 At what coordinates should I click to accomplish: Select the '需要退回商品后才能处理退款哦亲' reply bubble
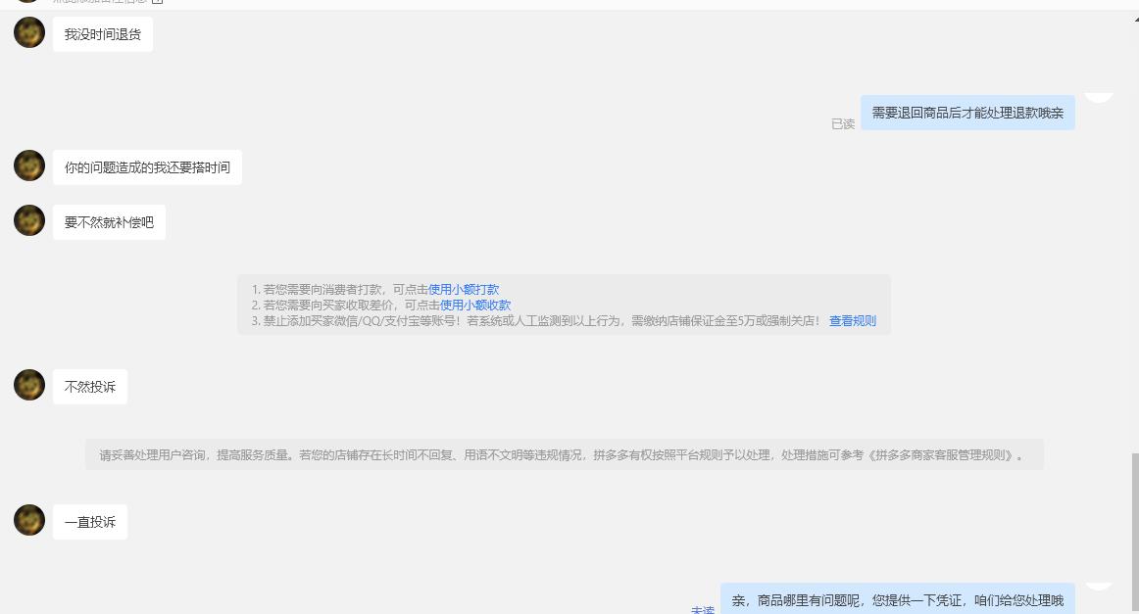(966, 113)
